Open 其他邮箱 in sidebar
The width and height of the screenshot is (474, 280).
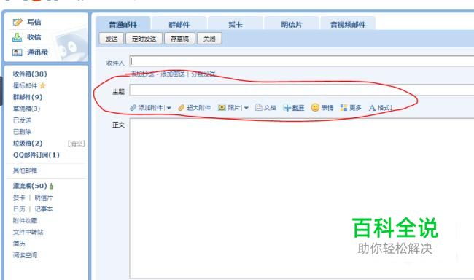click(x=25, y=170)
